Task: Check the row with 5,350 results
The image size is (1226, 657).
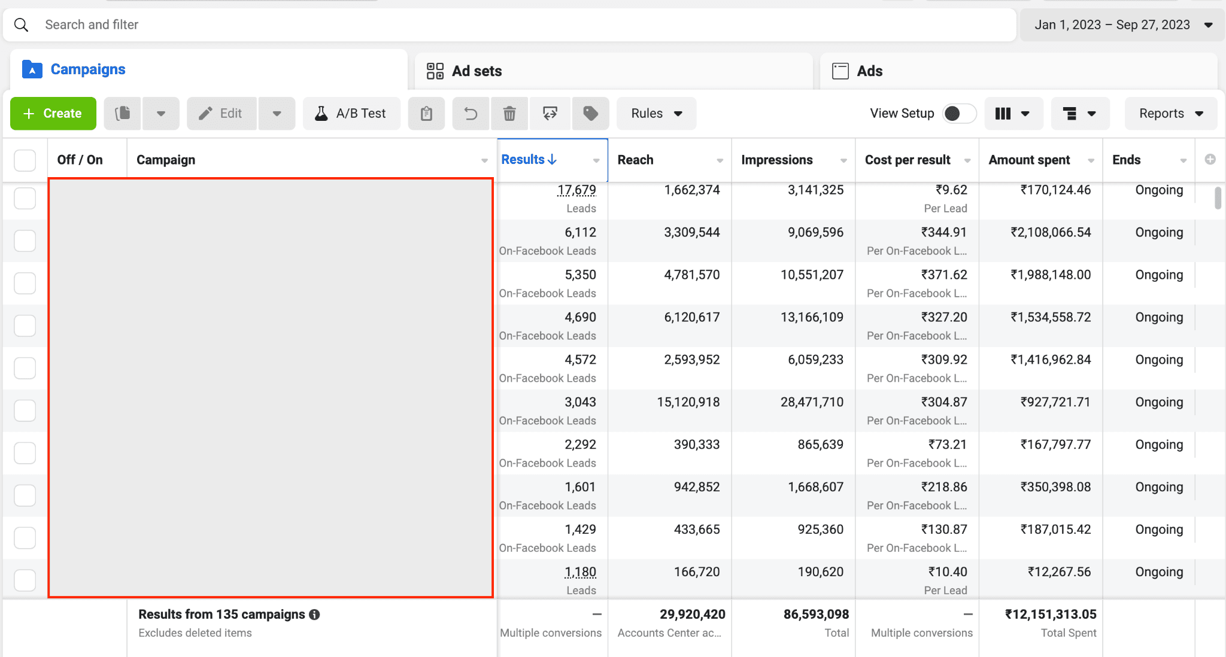Action: [25, 283]
